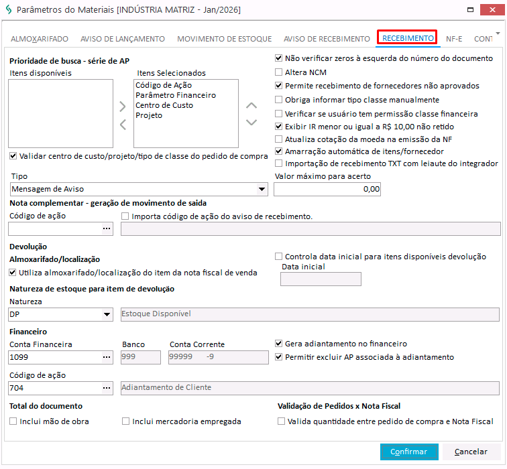Open the AVISO DE RECEBIMENTO tab
The height and width of the screenshot is (469, 507).
coord(327,39)
